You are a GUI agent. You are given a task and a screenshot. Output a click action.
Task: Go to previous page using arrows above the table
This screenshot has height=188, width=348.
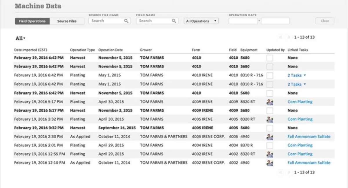pyautogui.click(x=280, y=37)
